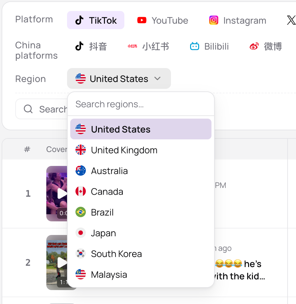The height and width of the screenshot is (304, 296).
Task: Select Japan in region list
Action: point(141,233)
